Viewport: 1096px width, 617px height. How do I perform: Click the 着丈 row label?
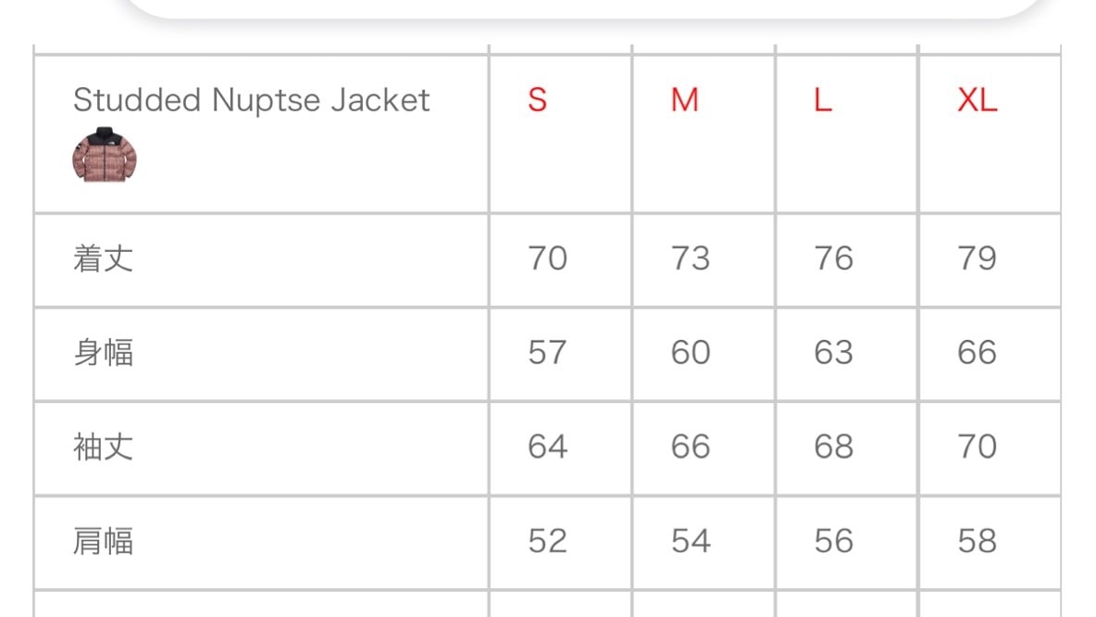pyautogui.click(x=103, y=258)
